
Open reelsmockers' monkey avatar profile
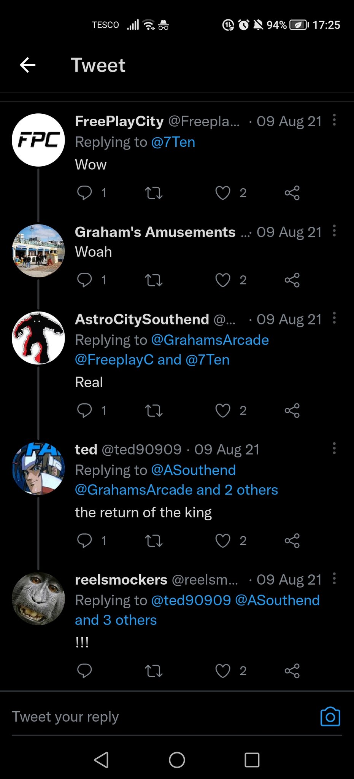click(x=38, y=599)
